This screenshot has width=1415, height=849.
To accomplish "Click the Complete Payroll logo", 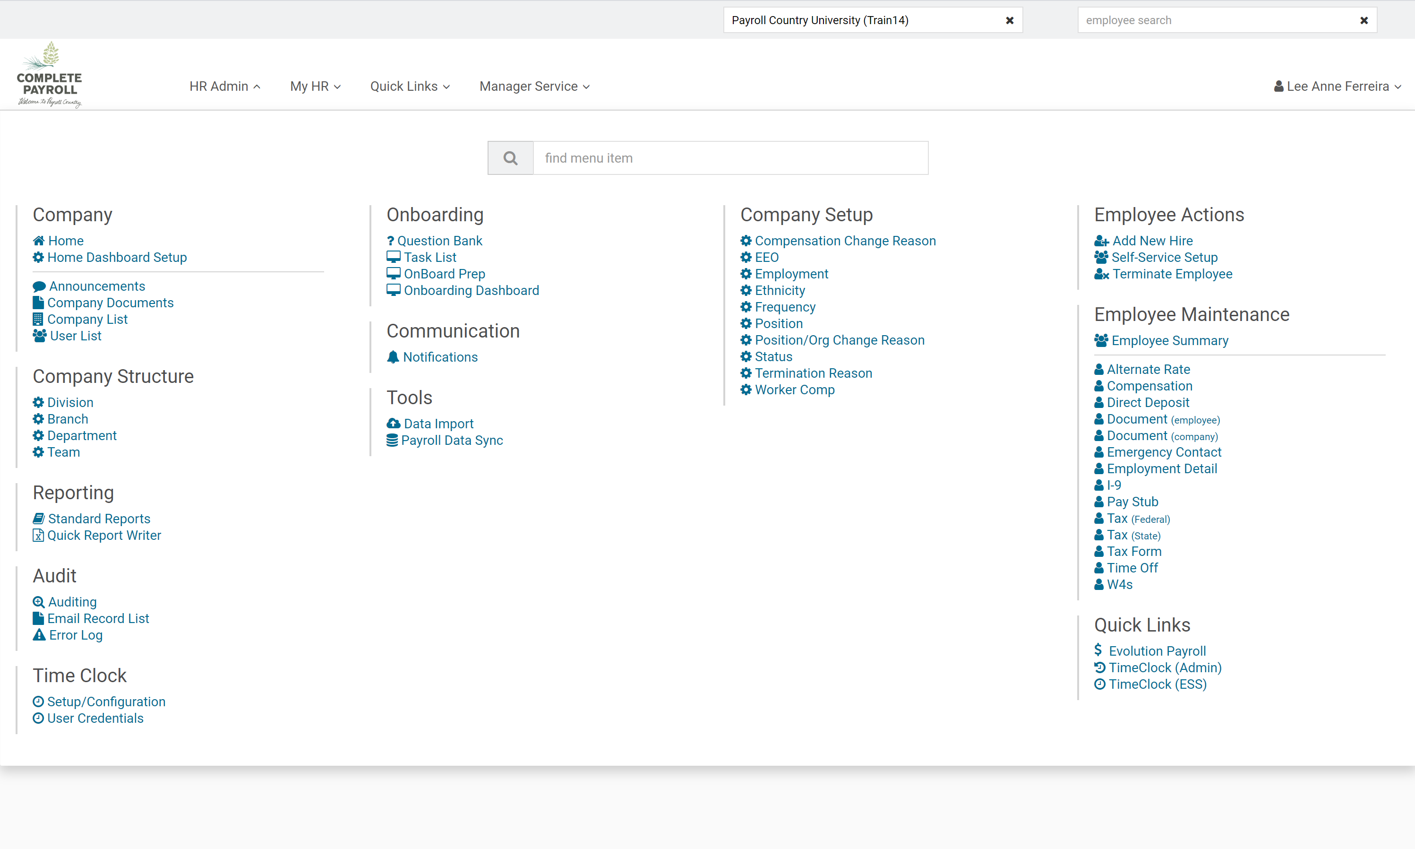I will click(x=50, y=74).
